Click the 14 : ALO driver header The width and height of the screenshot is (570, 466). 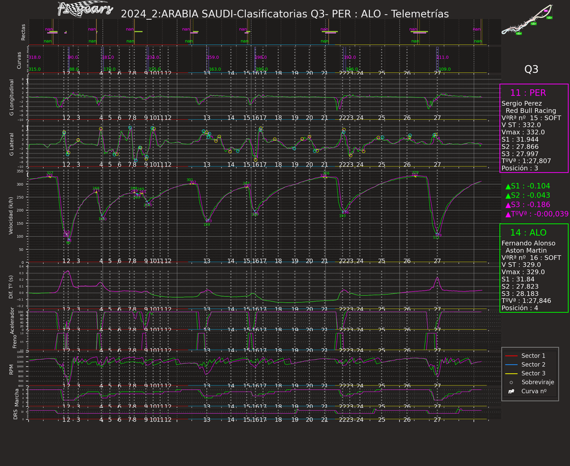pos(528,232)
